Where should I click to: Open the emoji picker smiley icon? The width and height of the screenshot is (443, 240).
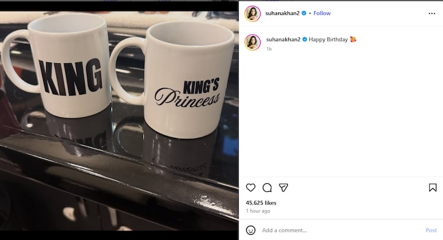[x=251, y=230]
